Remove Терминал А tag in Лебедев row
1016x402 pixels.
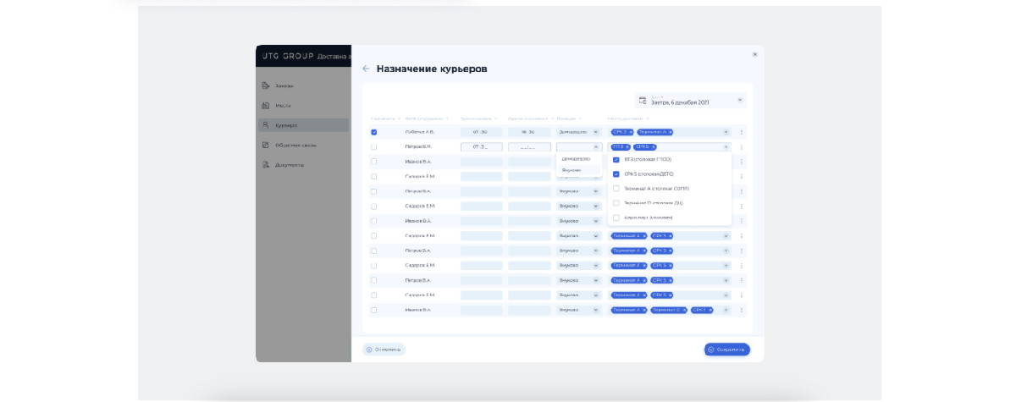tap(669, 132)
